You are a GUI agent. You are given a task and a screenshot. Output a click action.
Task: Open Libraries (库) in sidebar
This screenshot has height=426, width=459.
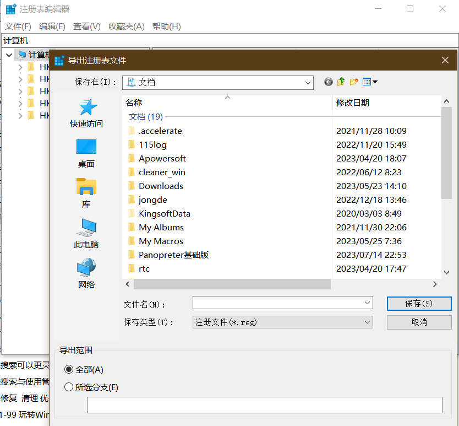pyautogui.click(x=86, y=193)
